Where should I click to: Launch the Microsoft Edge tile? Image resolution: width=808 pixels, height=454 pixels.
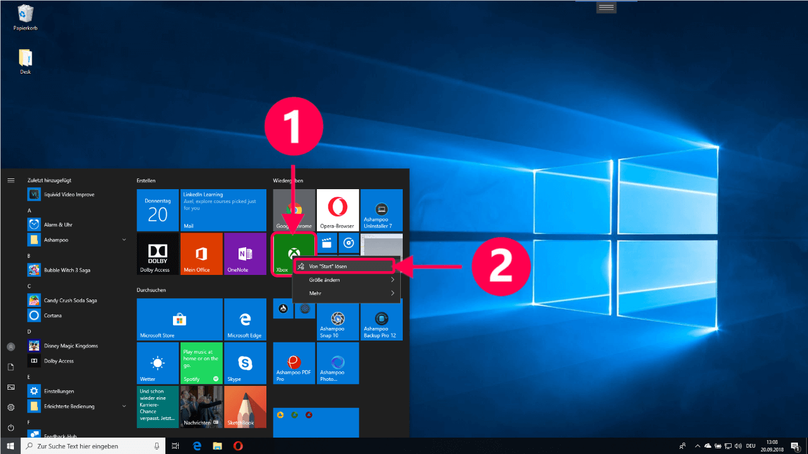pos(245,319)
